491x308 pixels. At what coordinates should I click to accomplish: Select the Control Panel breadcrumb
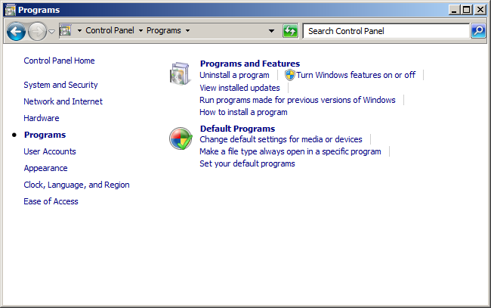pyautogui.click(x=110, y=30)
